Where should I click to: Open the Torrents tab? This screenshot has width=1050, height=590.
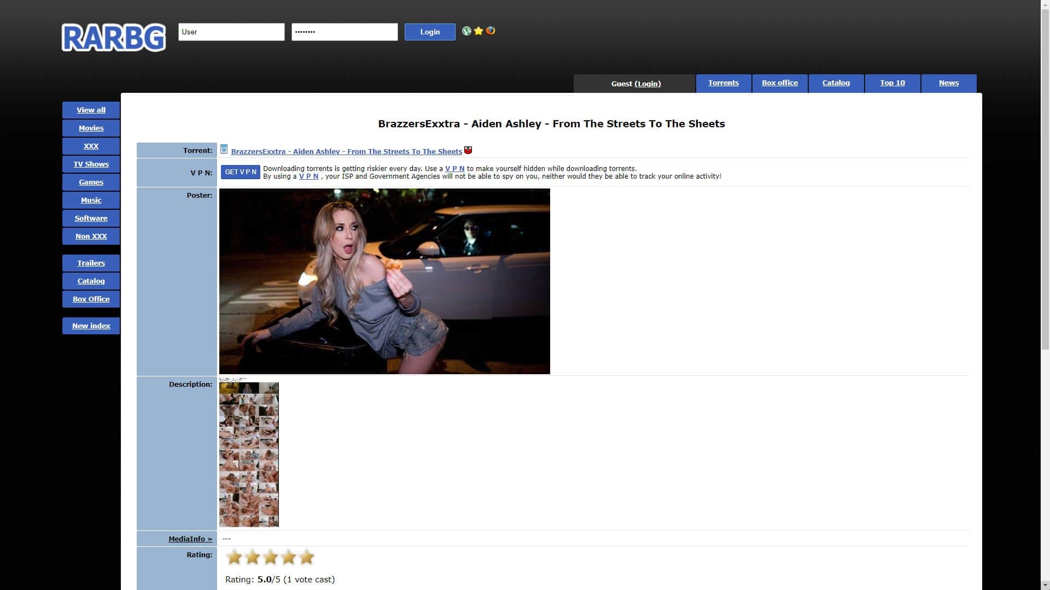point(723,83)
